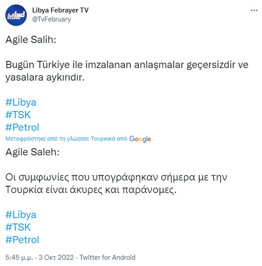This screenshot has height=266, width=262.
Task: Click the 3 Οκτ 2022 tweet date
Action: (56, 257)
